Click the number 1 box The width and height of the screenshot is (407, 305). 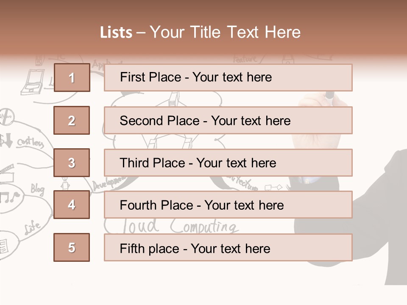(72, 78)
